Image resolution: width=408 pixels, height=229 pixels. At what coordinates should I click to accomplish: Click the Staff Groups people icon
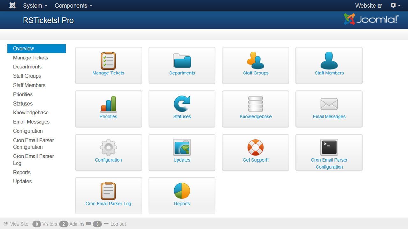pyautogui.click(x=256, y=60)
